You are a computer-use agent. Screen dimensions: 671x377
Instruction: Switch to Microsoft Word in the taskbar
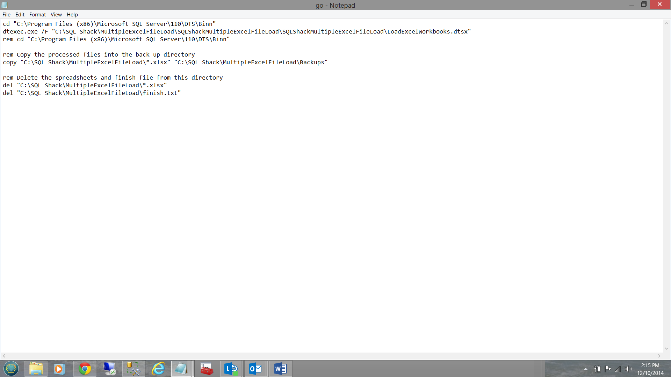click(280, 369)
